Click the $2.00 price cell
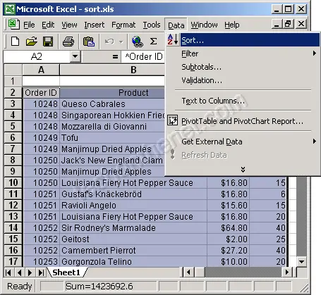The width and height of the screenshot is (321, 295). coord(228,239)
